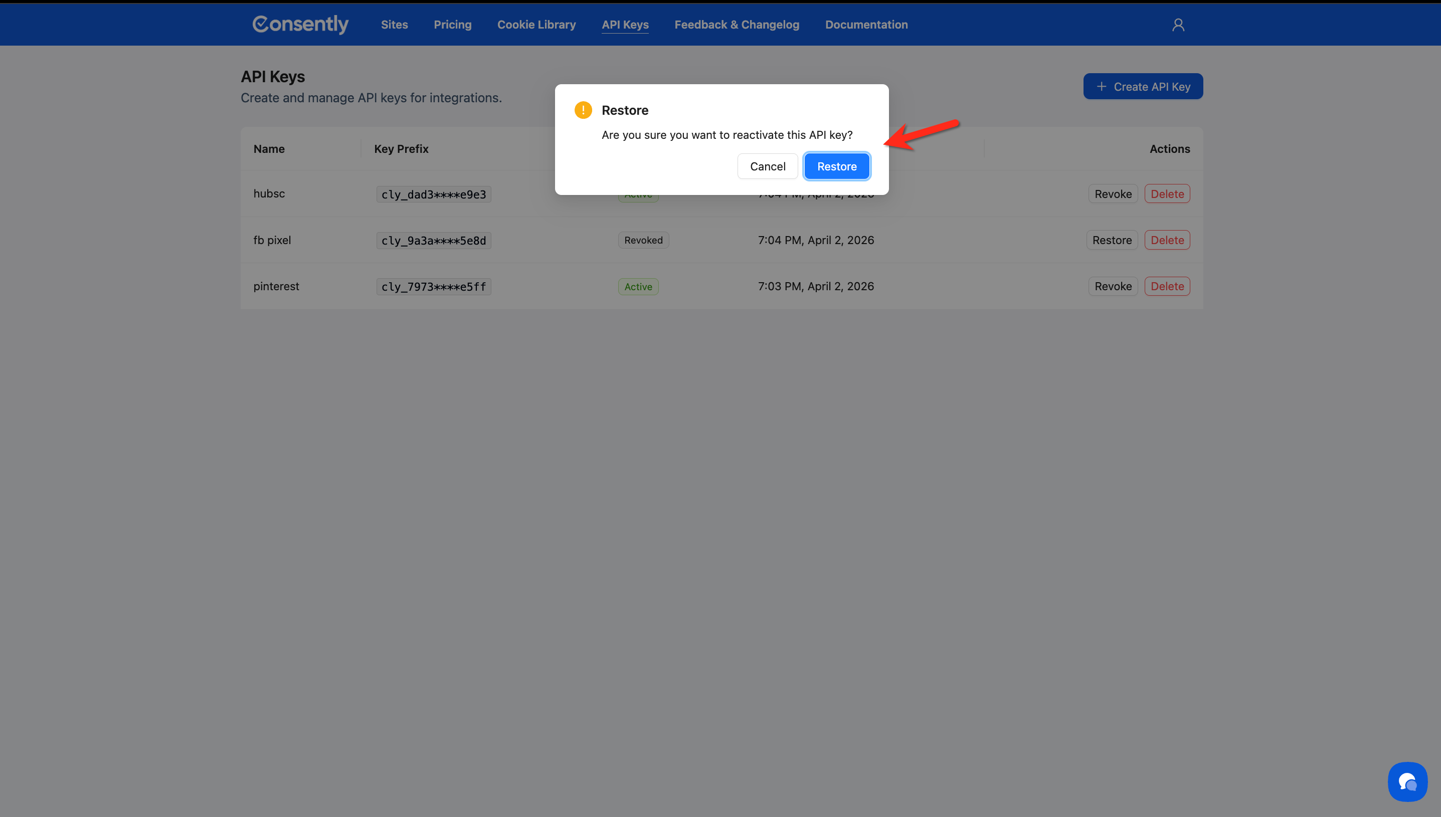Delete the hubsc API key
This screenshot has width=1441, height=817.
[x=1167, y=193]
